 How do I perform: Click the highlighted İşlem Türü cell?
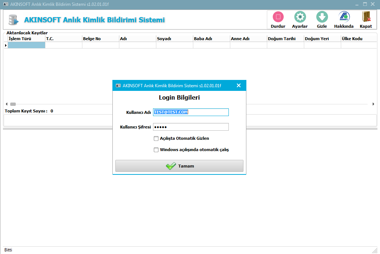coord(27,45)
